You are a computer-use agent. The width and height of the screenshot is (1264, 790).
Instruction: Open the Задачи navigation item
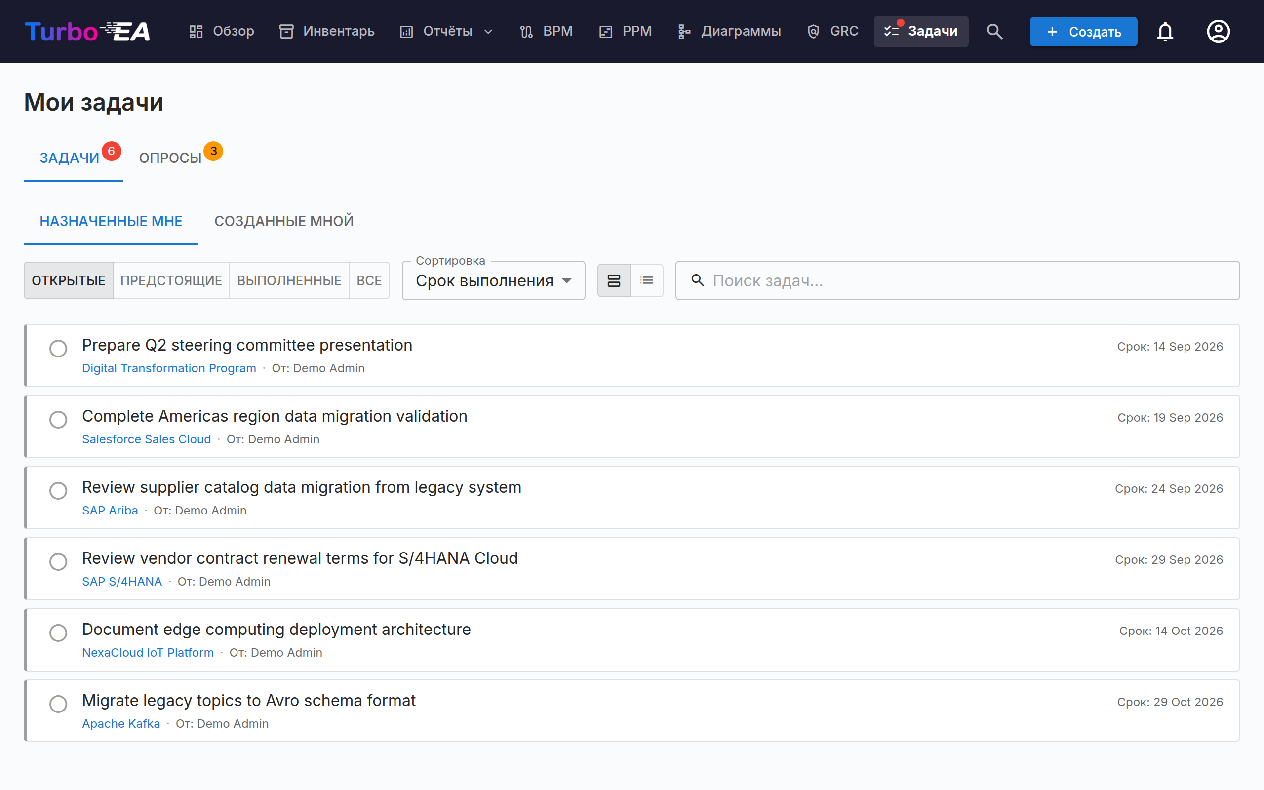[x=921, y=31]
